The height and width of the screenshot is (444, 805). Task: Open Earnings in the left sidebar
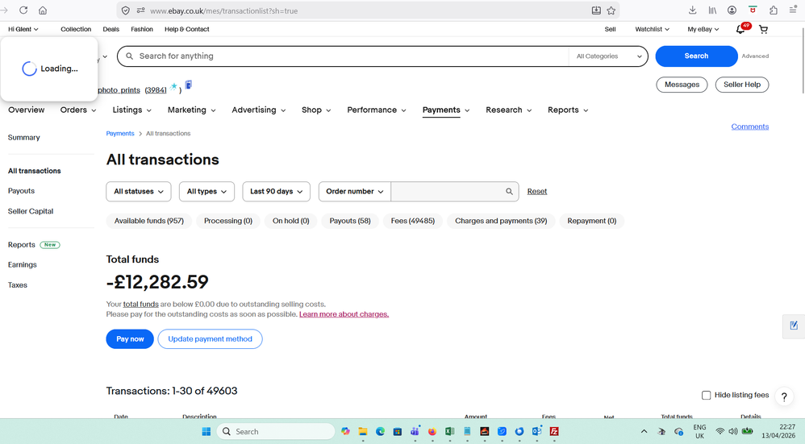[x=22, y=264]
